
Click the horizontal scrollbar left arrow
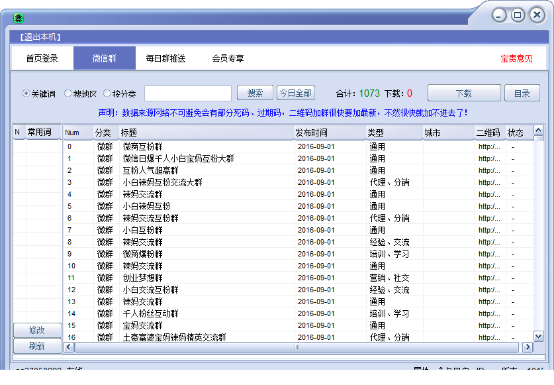(69, 347)
